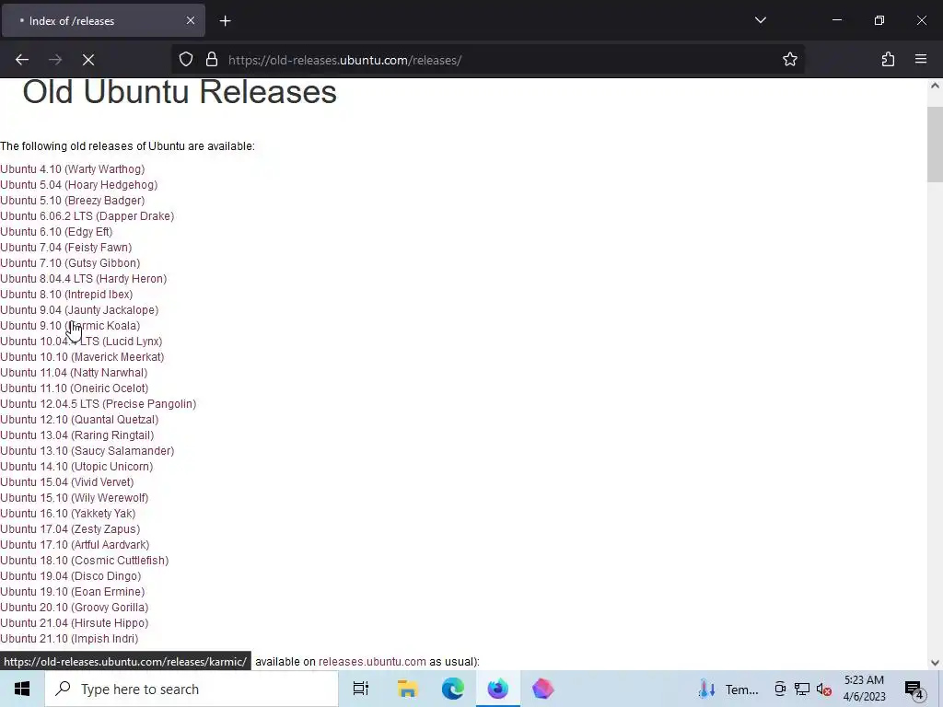Image resolution: width=943 pixels, height=707 pixels.
Task: Open Ubuntu 6.10 (Edgy Eft) link
Action: point(56,231)
